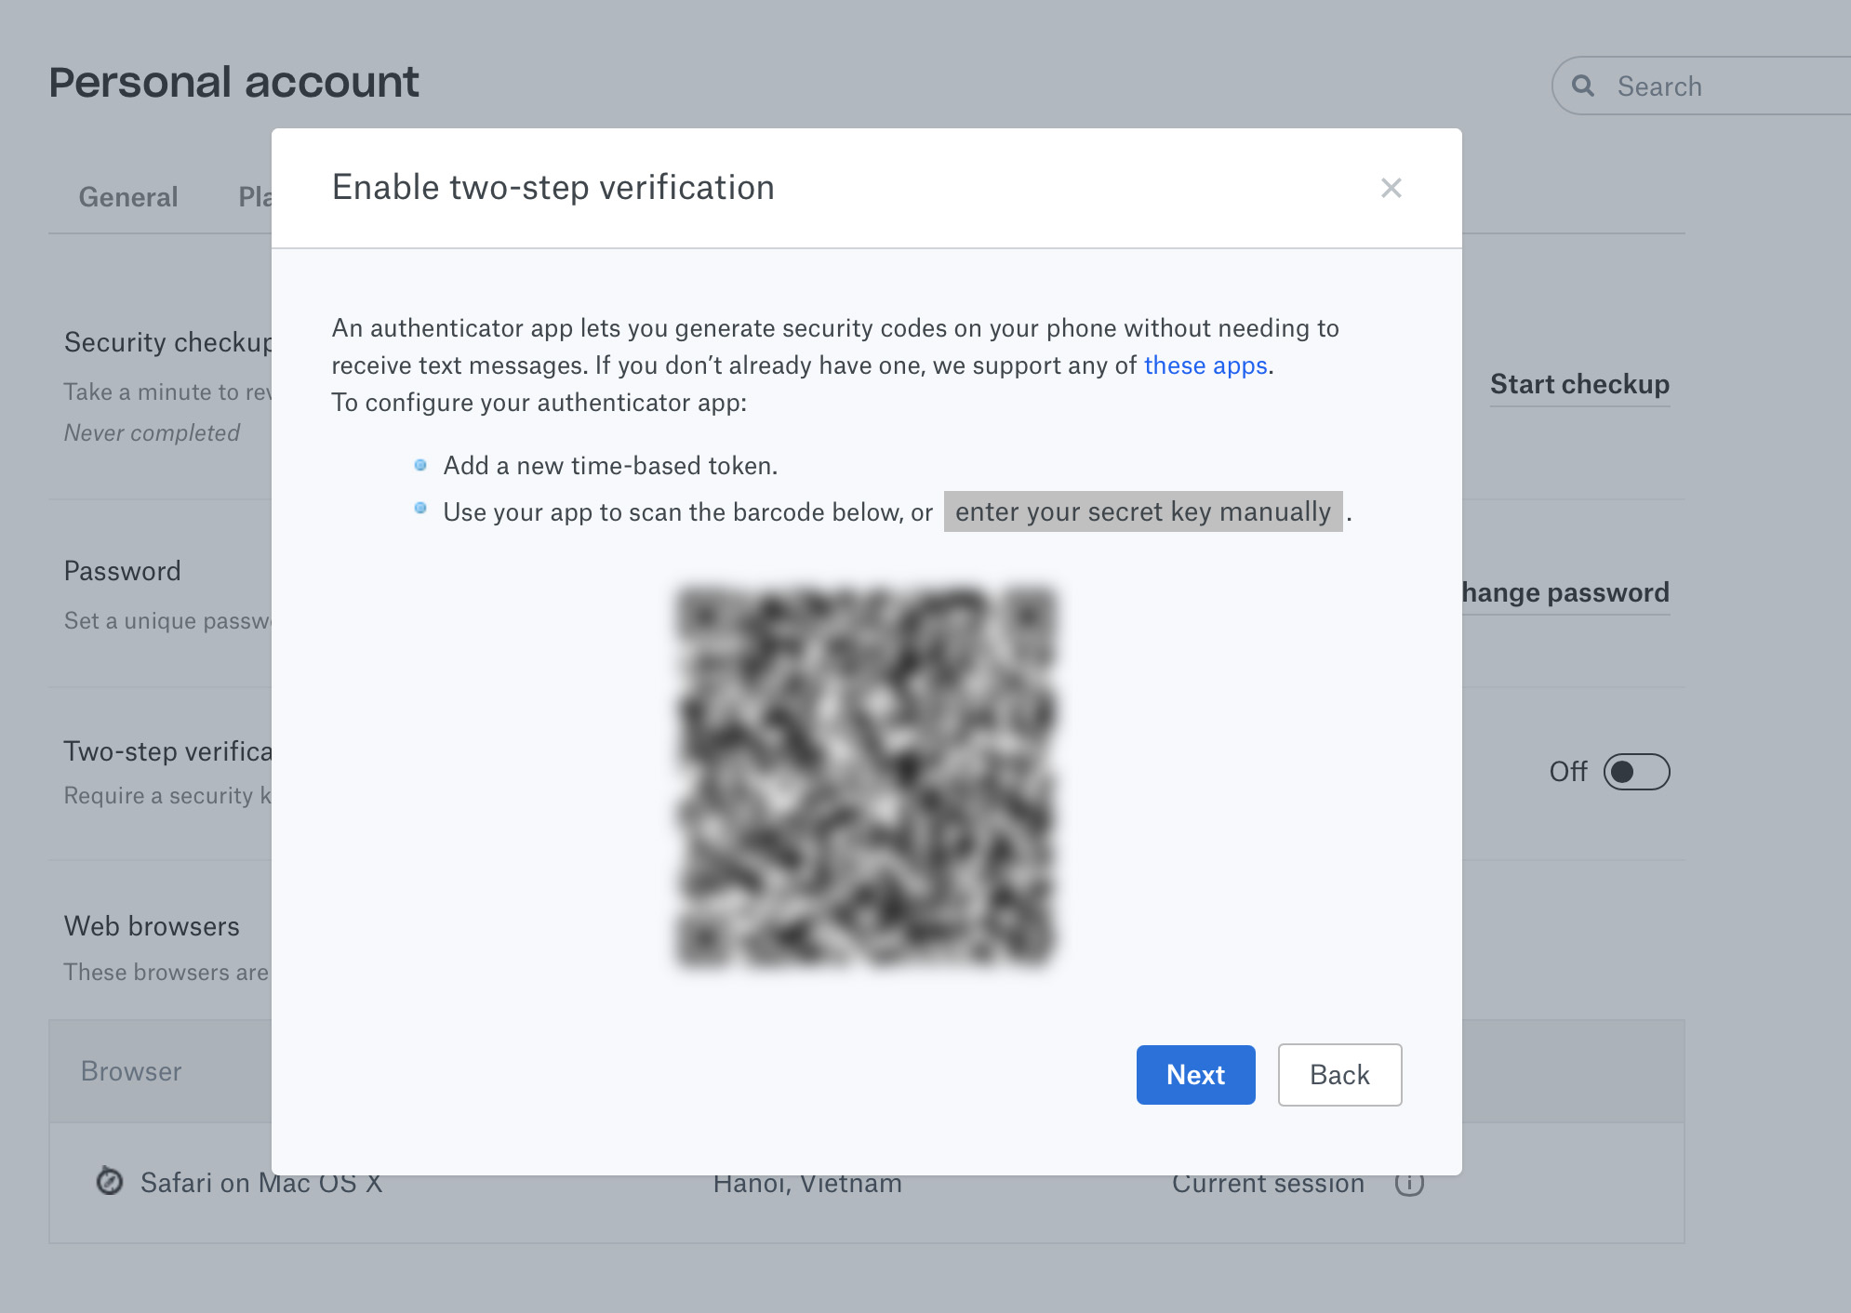Click the Safari compass icon

pos(110,1181)
